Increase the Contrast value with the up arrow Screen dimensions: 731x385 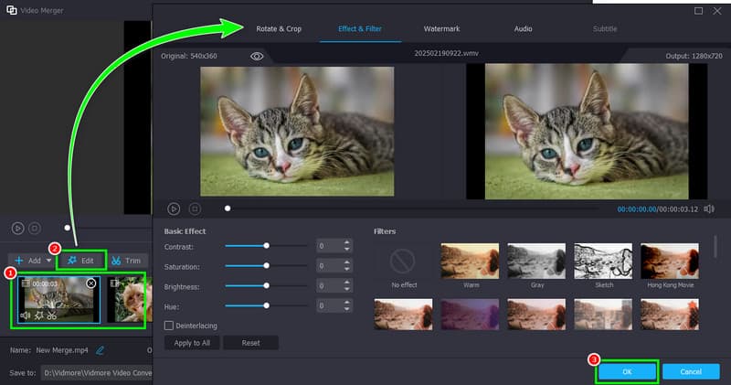click(347, 242)
